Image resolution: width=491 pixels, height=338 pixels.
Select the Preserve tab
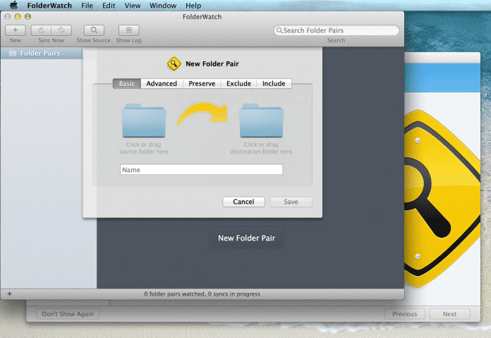pyautogui.click(x=202, y=83)
